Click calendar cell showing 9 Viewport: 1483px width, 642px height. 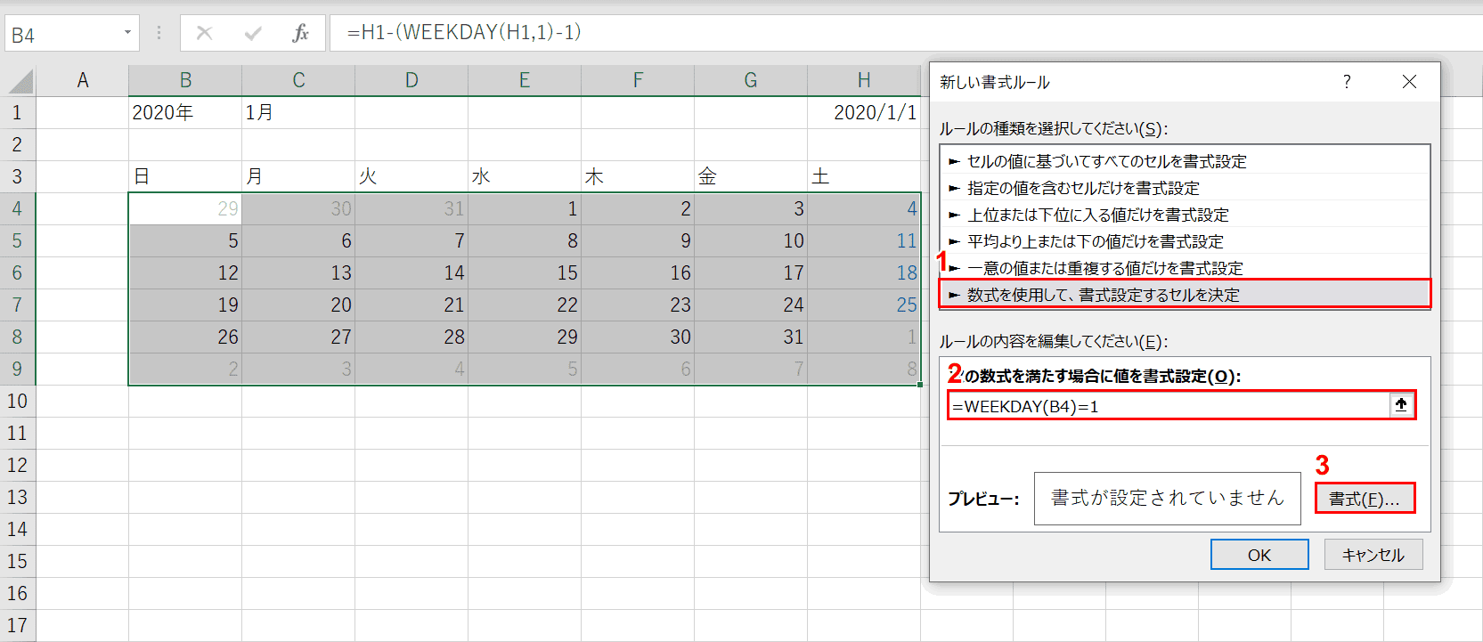(x=638, y=240)
